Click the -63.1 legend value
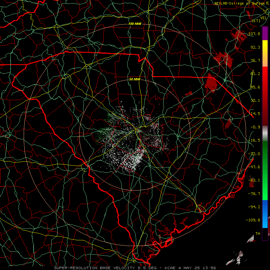 [254, 180]
